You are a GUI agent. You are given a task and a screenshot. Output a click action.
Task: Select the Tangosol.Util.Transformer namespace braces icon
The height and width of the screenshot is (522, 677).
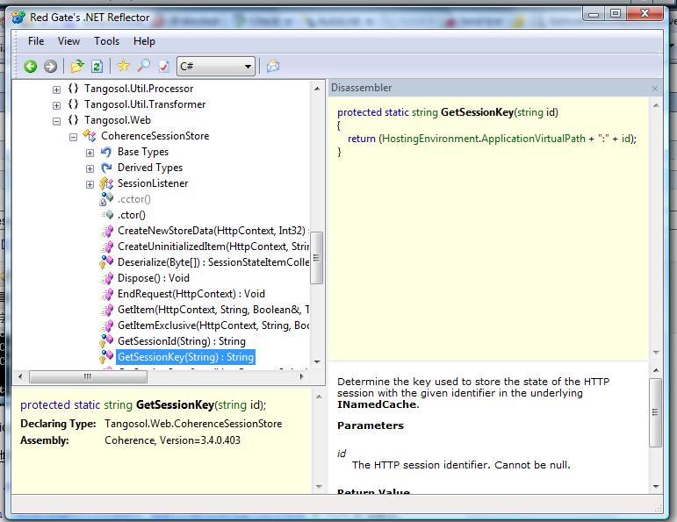[74, 104]
